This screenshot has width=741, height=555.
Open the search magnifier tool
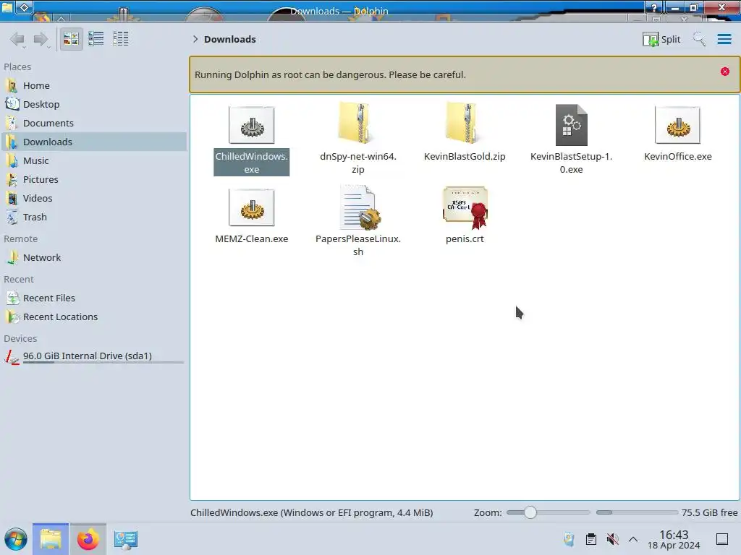699,39
